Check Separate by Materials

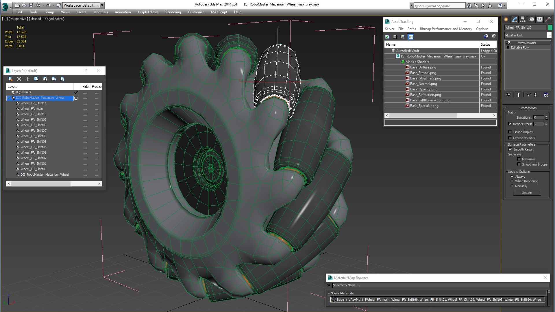519,159
